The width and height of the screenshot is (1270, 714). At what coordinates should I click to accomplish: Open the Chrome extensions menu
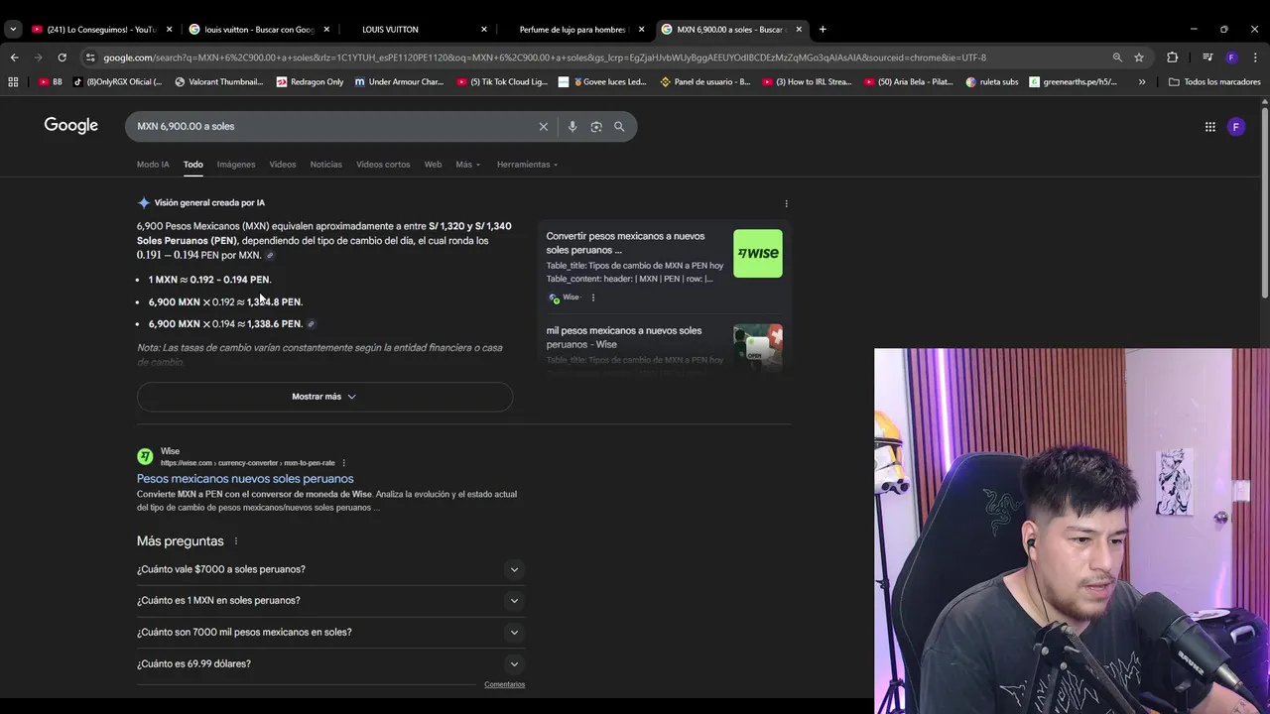point(1172,58)
